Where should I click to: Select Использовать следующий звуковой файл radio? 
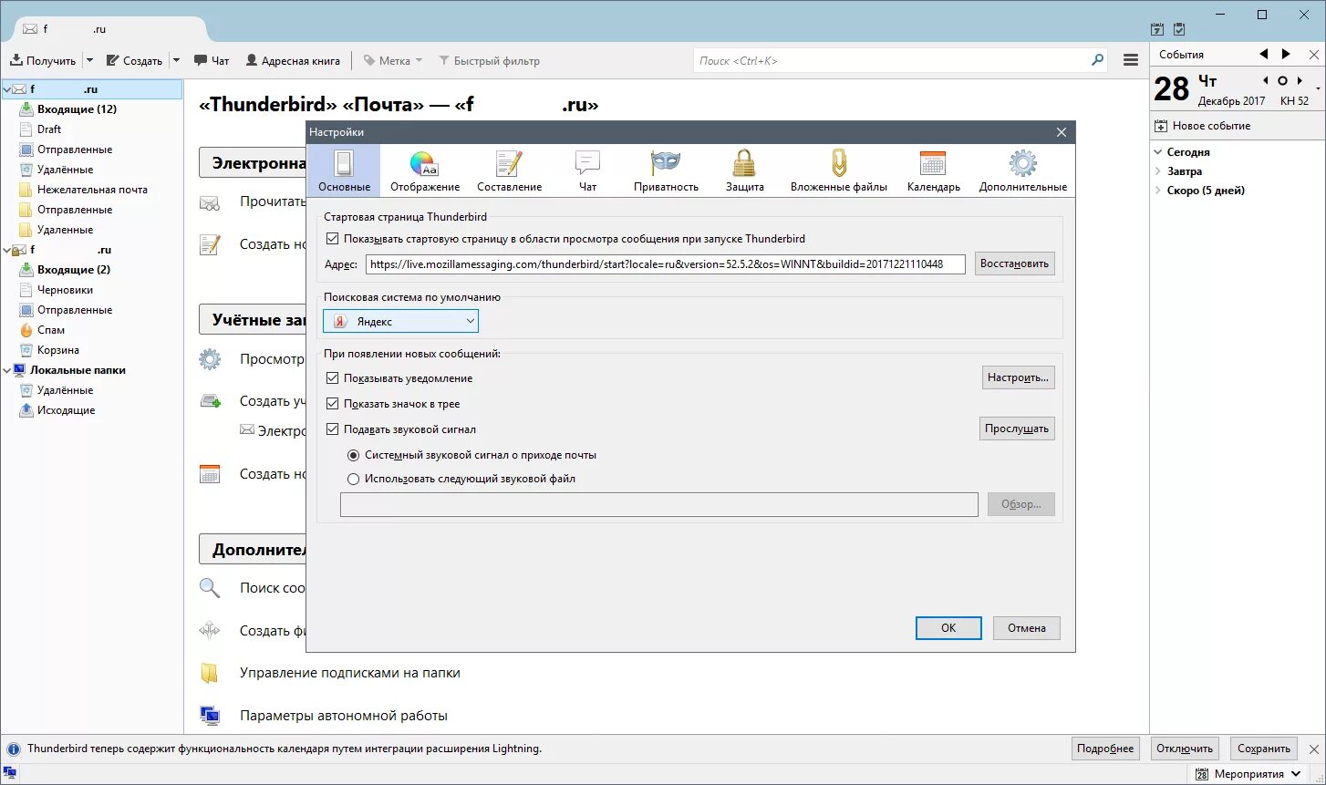(x=354, y=479)
